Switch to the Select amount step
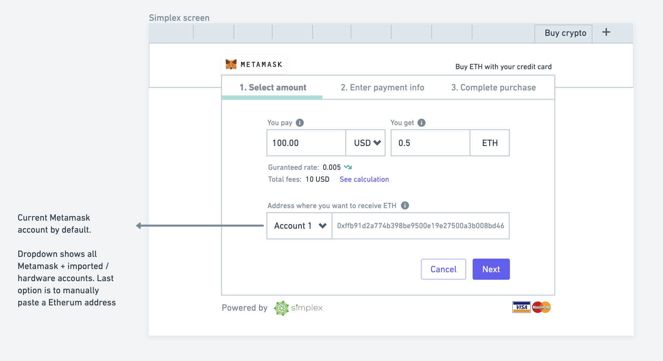 pyautogui.click(x=273, y=87)
